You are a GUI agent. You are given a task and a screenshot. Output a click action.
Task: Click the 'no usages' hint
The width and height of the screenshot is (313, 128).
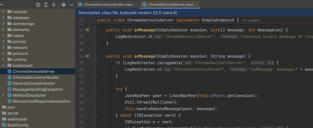click(251, 20)
